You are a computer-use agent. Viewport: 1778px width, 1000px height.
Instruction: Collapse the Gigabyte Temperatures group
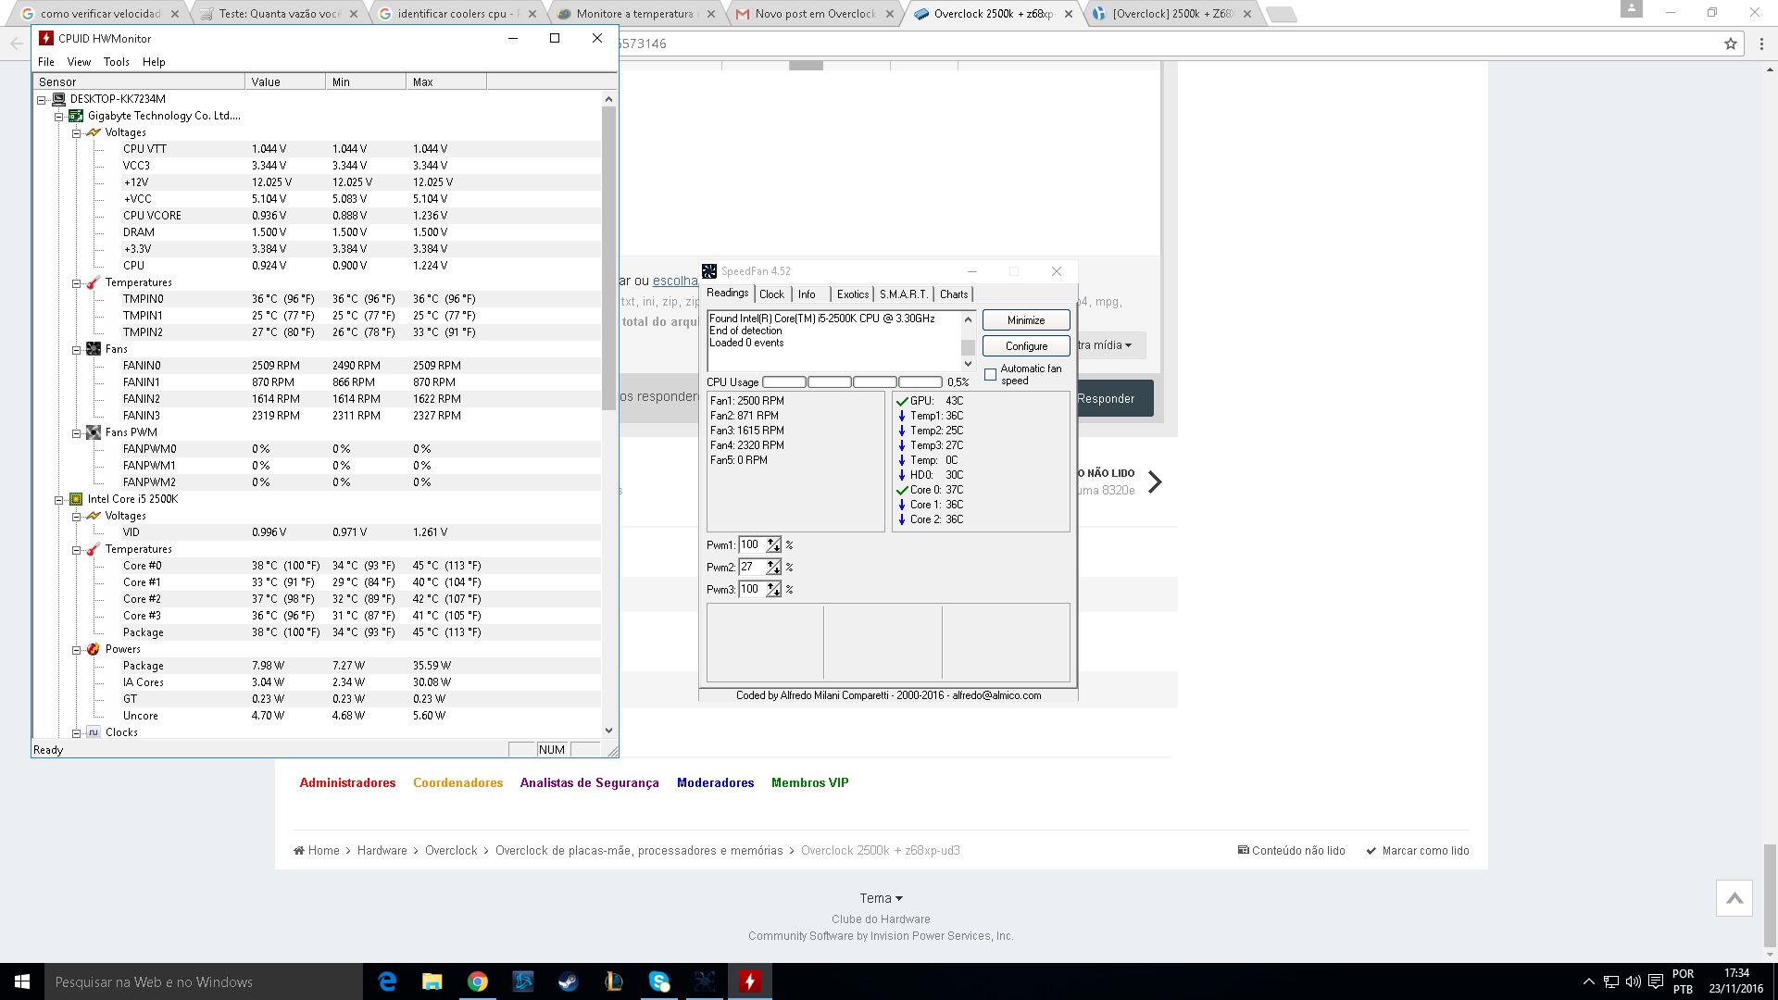(77, 283)
